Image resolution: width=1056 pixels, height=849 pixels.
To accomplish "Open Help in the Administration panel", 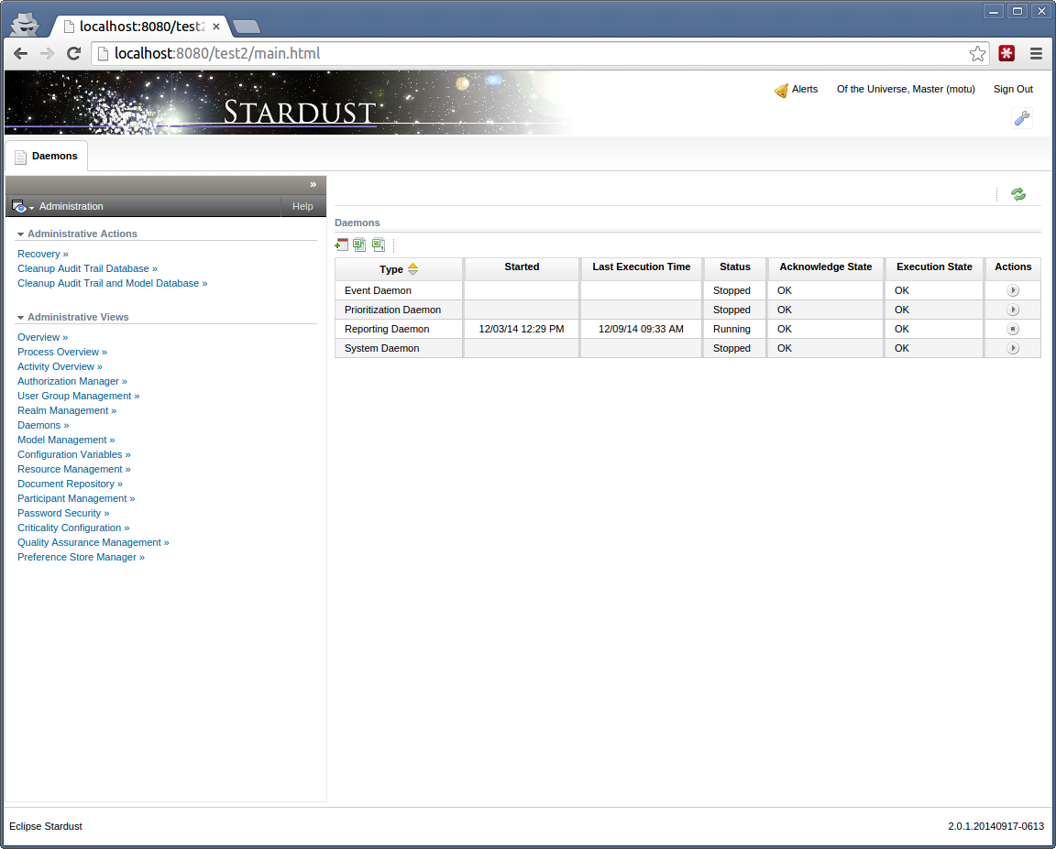I will pos(302,207).
